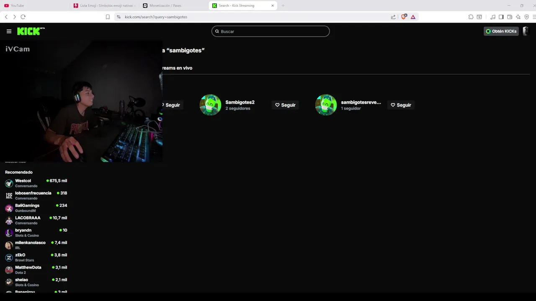Close the Search - Kick Streaming tab
Screen dimensions: 536x301
pyautogui.click(x=273, y=5)
